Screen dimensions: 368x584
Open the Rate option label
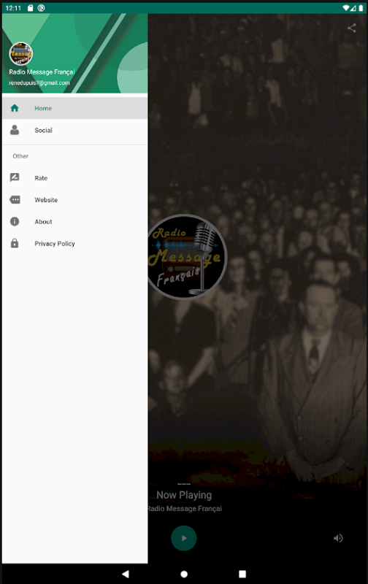(41, 178)
